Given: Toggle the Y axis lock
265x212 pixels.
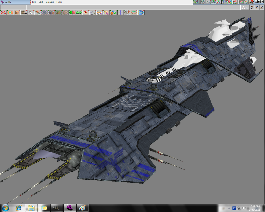Looking at the screenshot, I should coord(257,8).
